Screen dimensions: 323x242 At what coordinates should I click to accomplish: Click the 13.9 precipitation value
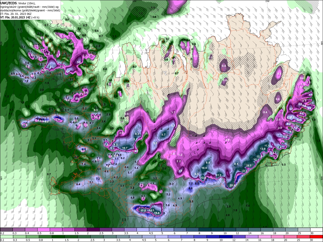click(263, 149)
